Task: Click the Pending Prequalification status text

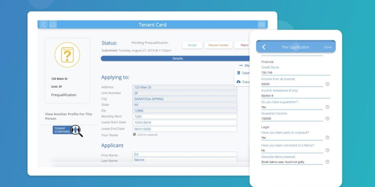Action: tap(149, 43)
